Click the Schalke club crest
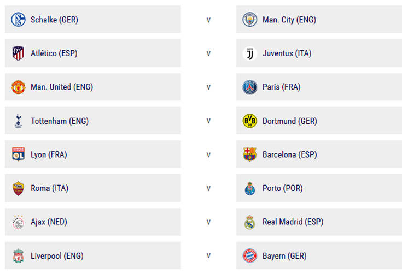The width and height of the screenshot is (402, 274). click(18, 20)
